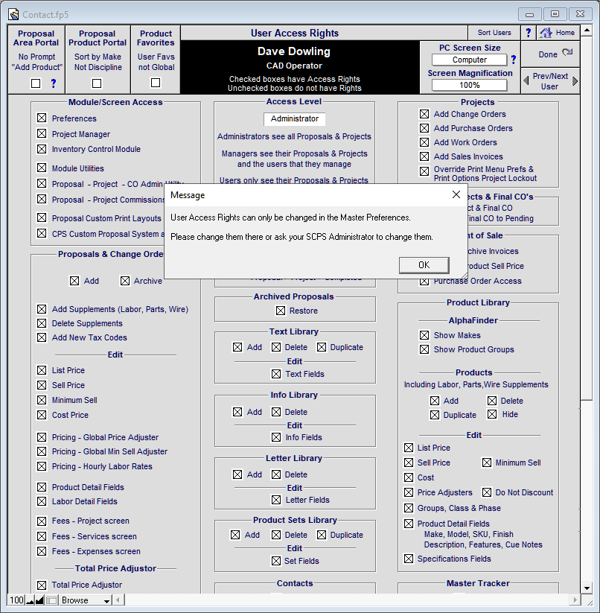The image size is (600, 613).
Task: Click the 100 zoom percentage in status bar
Action: [x=16, y=600]
